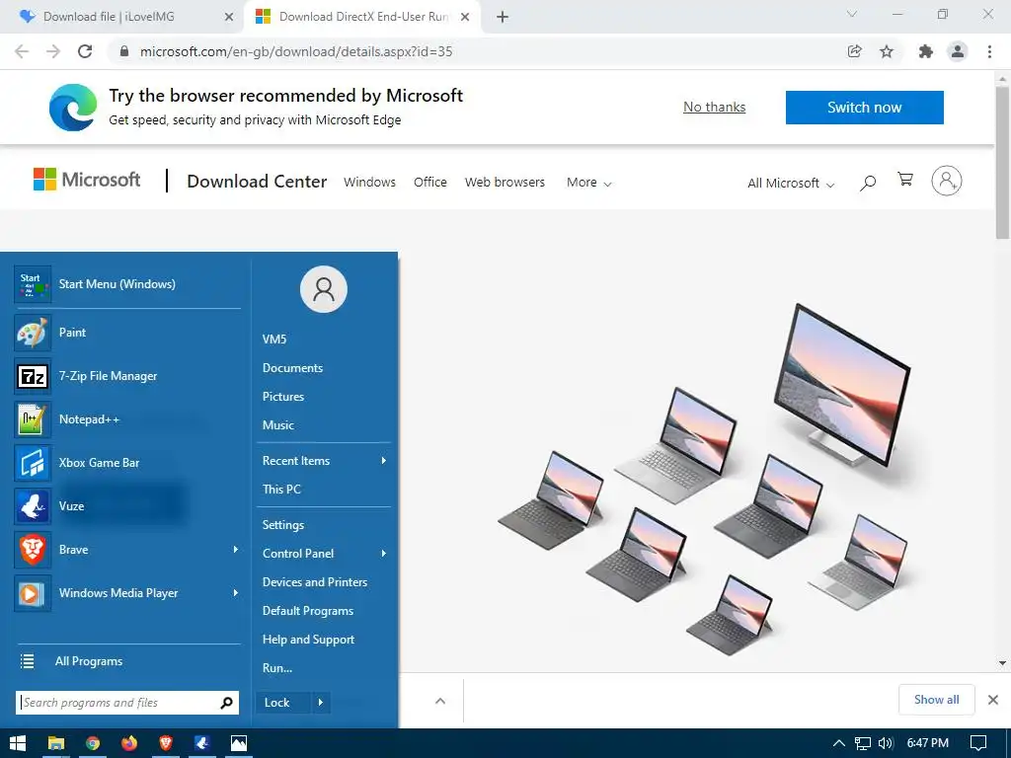1011x758 pixels.
Task: Reload the current page
Action: coord(85,51)
